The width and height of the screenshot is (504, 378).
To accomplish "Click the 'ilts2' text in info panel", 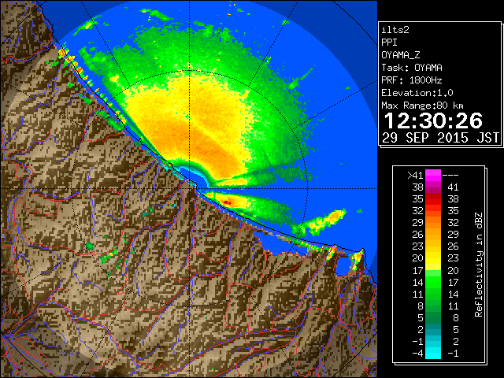I will click(x=395, y=30).
